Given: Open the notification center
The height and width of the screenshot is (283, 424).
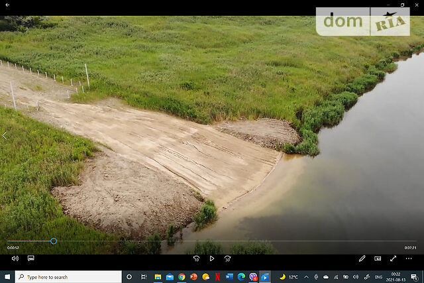Looking at the screenshot, I should point(415,276).
